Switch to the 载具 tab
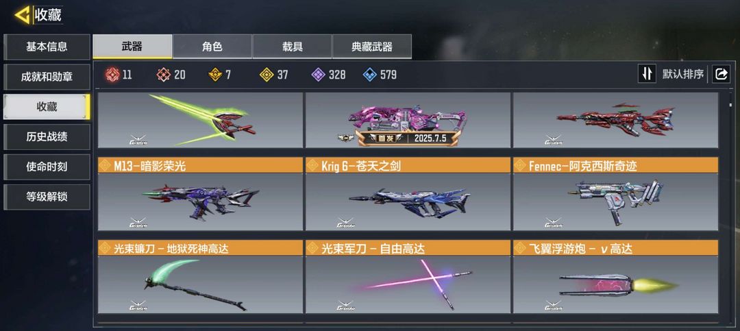The width and height of the screenshot is (740, 331). point(292,47)
